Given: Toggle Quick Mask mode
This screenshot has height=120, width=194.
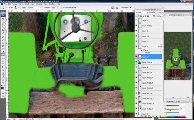Looking at the screenshot, I should [x=3, y=93].
